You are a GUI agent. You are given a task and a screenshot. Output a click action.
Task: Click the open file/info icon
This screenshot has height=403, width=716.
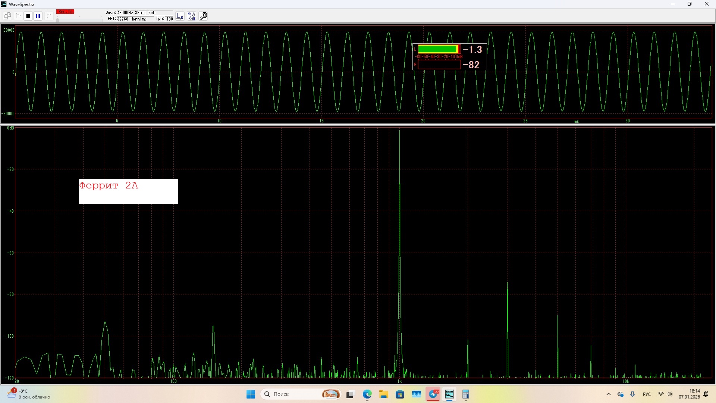(x=7, y=16)
